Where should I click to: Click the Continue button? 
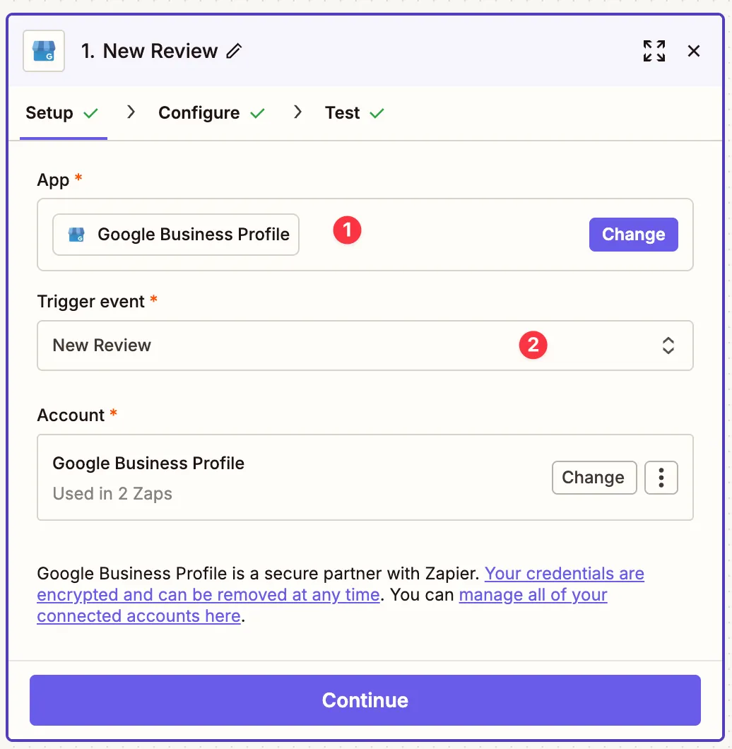[365, 700]
